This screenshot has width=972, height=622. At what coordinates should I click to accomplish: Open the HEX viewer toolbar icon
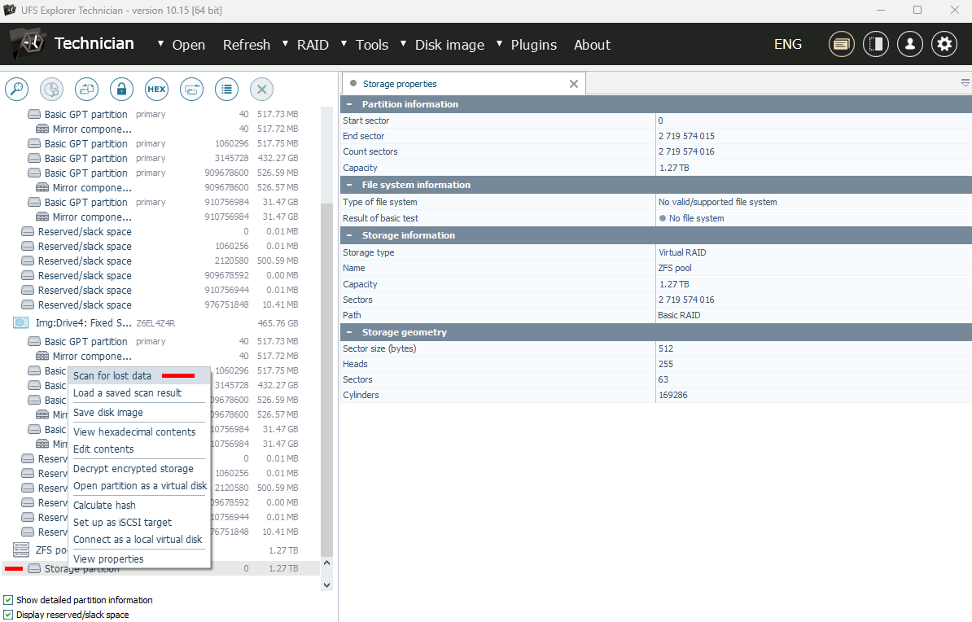coord(156,89)
